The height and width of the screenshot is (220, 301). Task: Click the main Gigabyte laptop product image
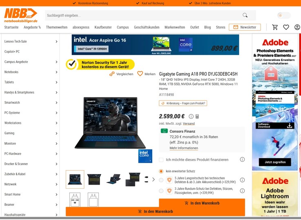click(x=111, y=122)
